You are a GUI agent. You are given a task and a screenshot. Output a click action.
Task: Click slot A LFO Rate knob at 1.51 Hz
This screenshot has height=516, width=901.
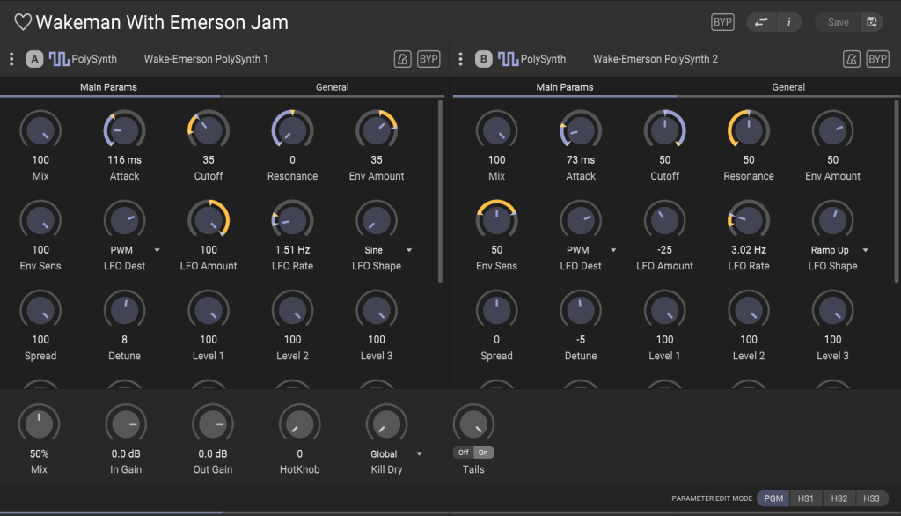[292, 220]
